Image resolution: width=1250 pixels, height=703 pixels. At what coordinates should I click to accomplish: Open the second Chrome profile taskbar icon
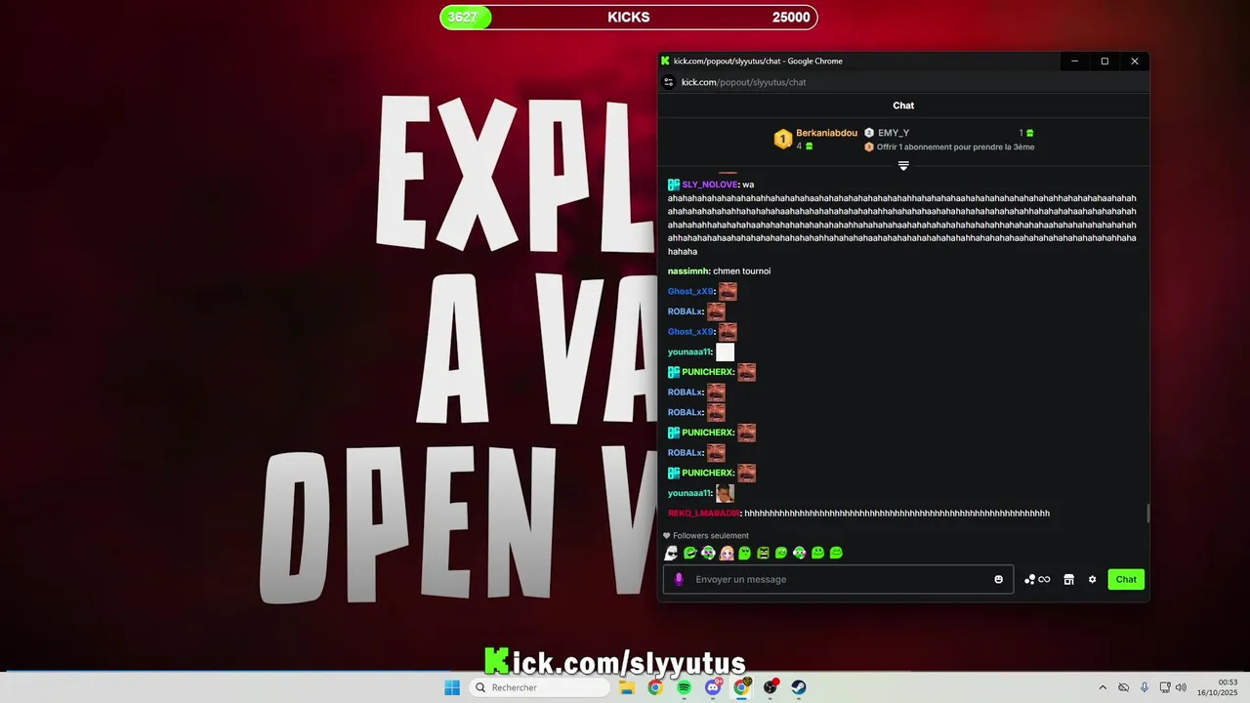[x=742, y=687]
